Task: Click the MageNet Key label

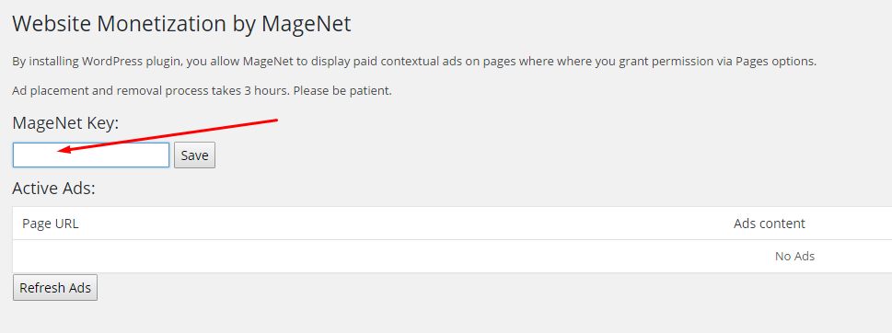Action: 65,122
